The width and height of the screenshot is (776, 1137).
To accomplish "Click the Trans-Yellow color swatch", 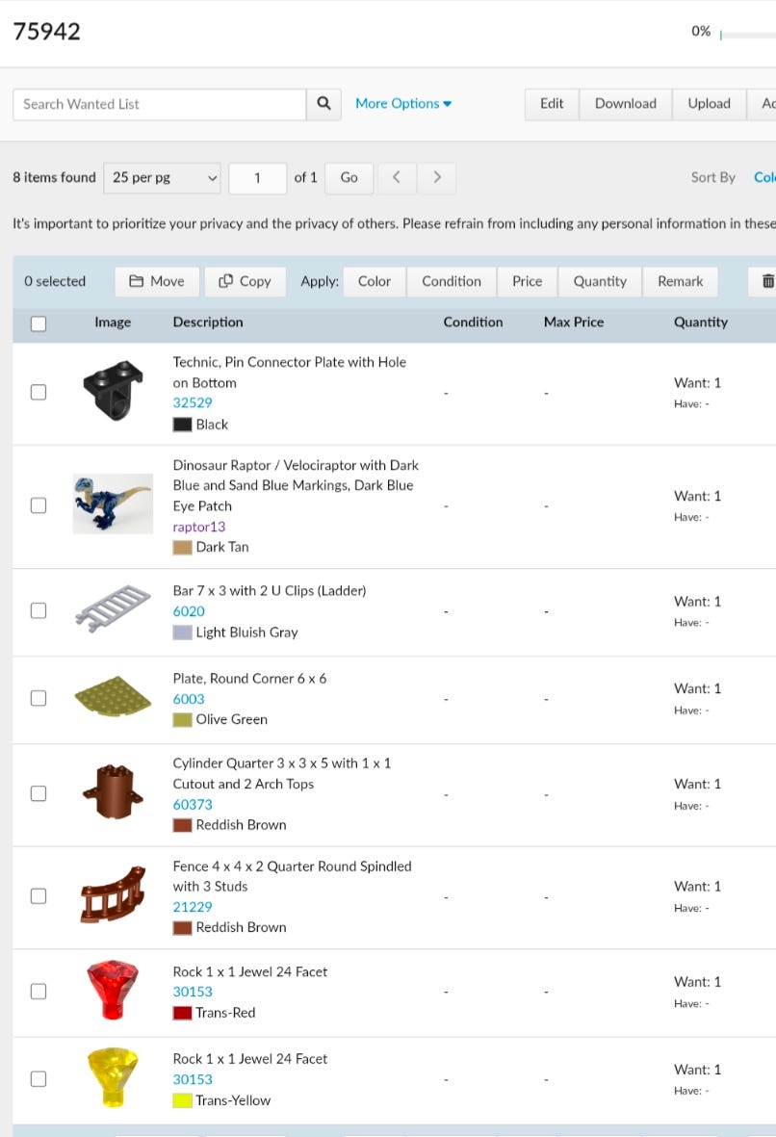I will [182, 1100].
